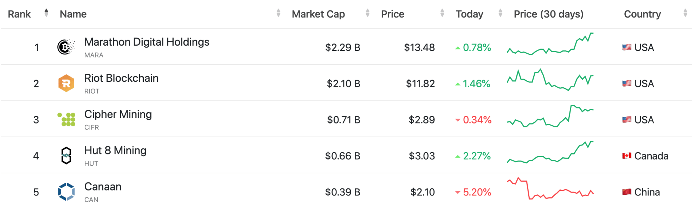Select the Riot Blockchain hexagon logo
Viewport: 696px width, 207px height.
point(66,83)
